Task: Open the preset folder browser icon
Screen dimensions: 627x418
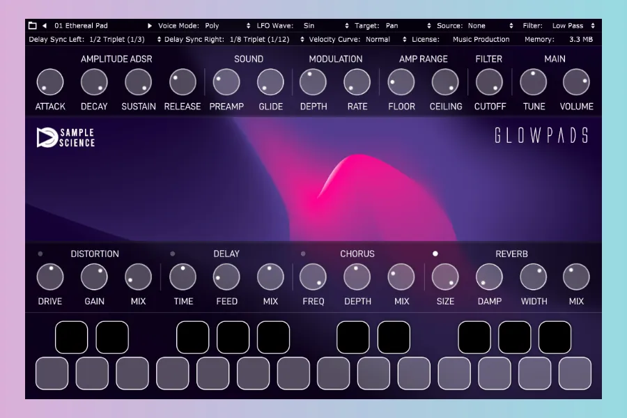Action: [33, 26]
